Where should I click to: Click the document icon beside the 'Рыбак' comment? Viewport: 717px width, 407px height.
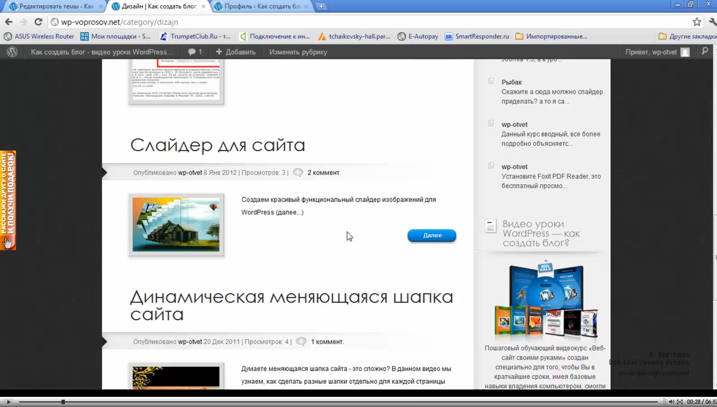pyautogui.click(x=491, y=82)
